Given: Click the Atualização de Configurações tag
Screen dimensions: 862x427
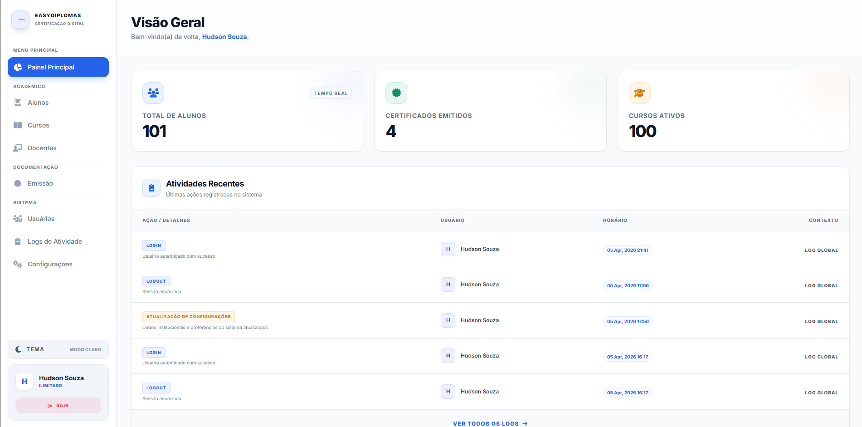Looking at the screenshot, I should click(189, 317).
